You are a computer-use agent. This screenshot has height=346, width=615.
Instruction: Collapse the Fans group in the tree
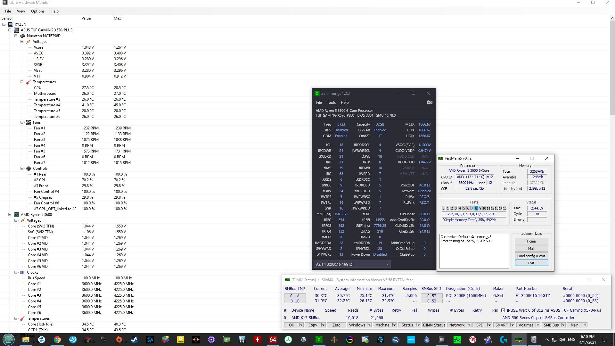22,122
